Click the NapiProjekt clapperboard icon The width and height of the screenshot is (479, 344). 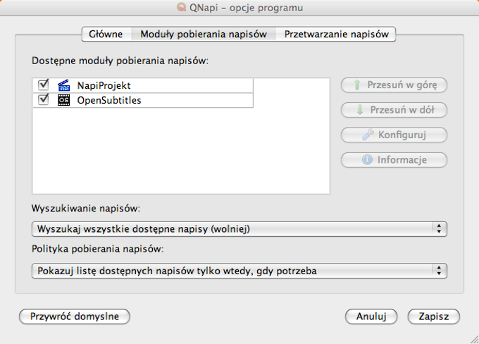64,85
